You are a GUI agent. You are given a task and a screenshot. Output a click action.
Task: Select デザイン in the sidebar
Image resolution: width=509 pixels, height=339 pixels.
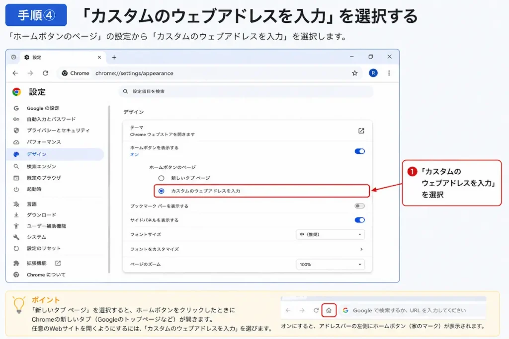click(x=55, y=154)
